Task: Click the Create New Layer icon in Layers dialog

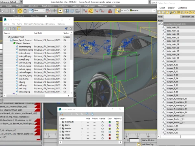Action: point(61,114)
